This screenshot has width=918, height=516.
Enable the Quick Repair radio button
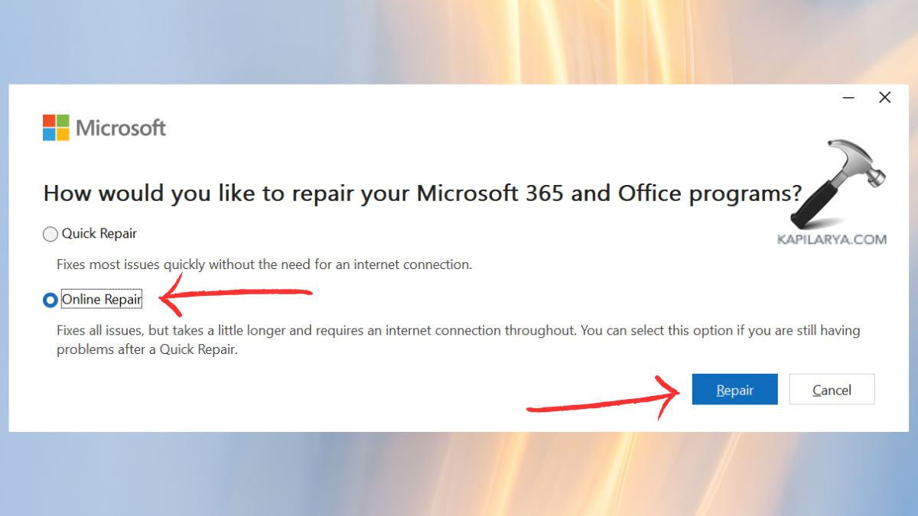[x=50, y=234]
